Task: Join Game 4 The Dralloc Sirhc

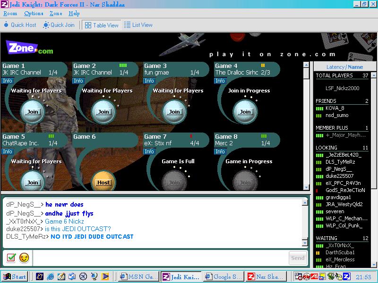Action: point(245,112)
